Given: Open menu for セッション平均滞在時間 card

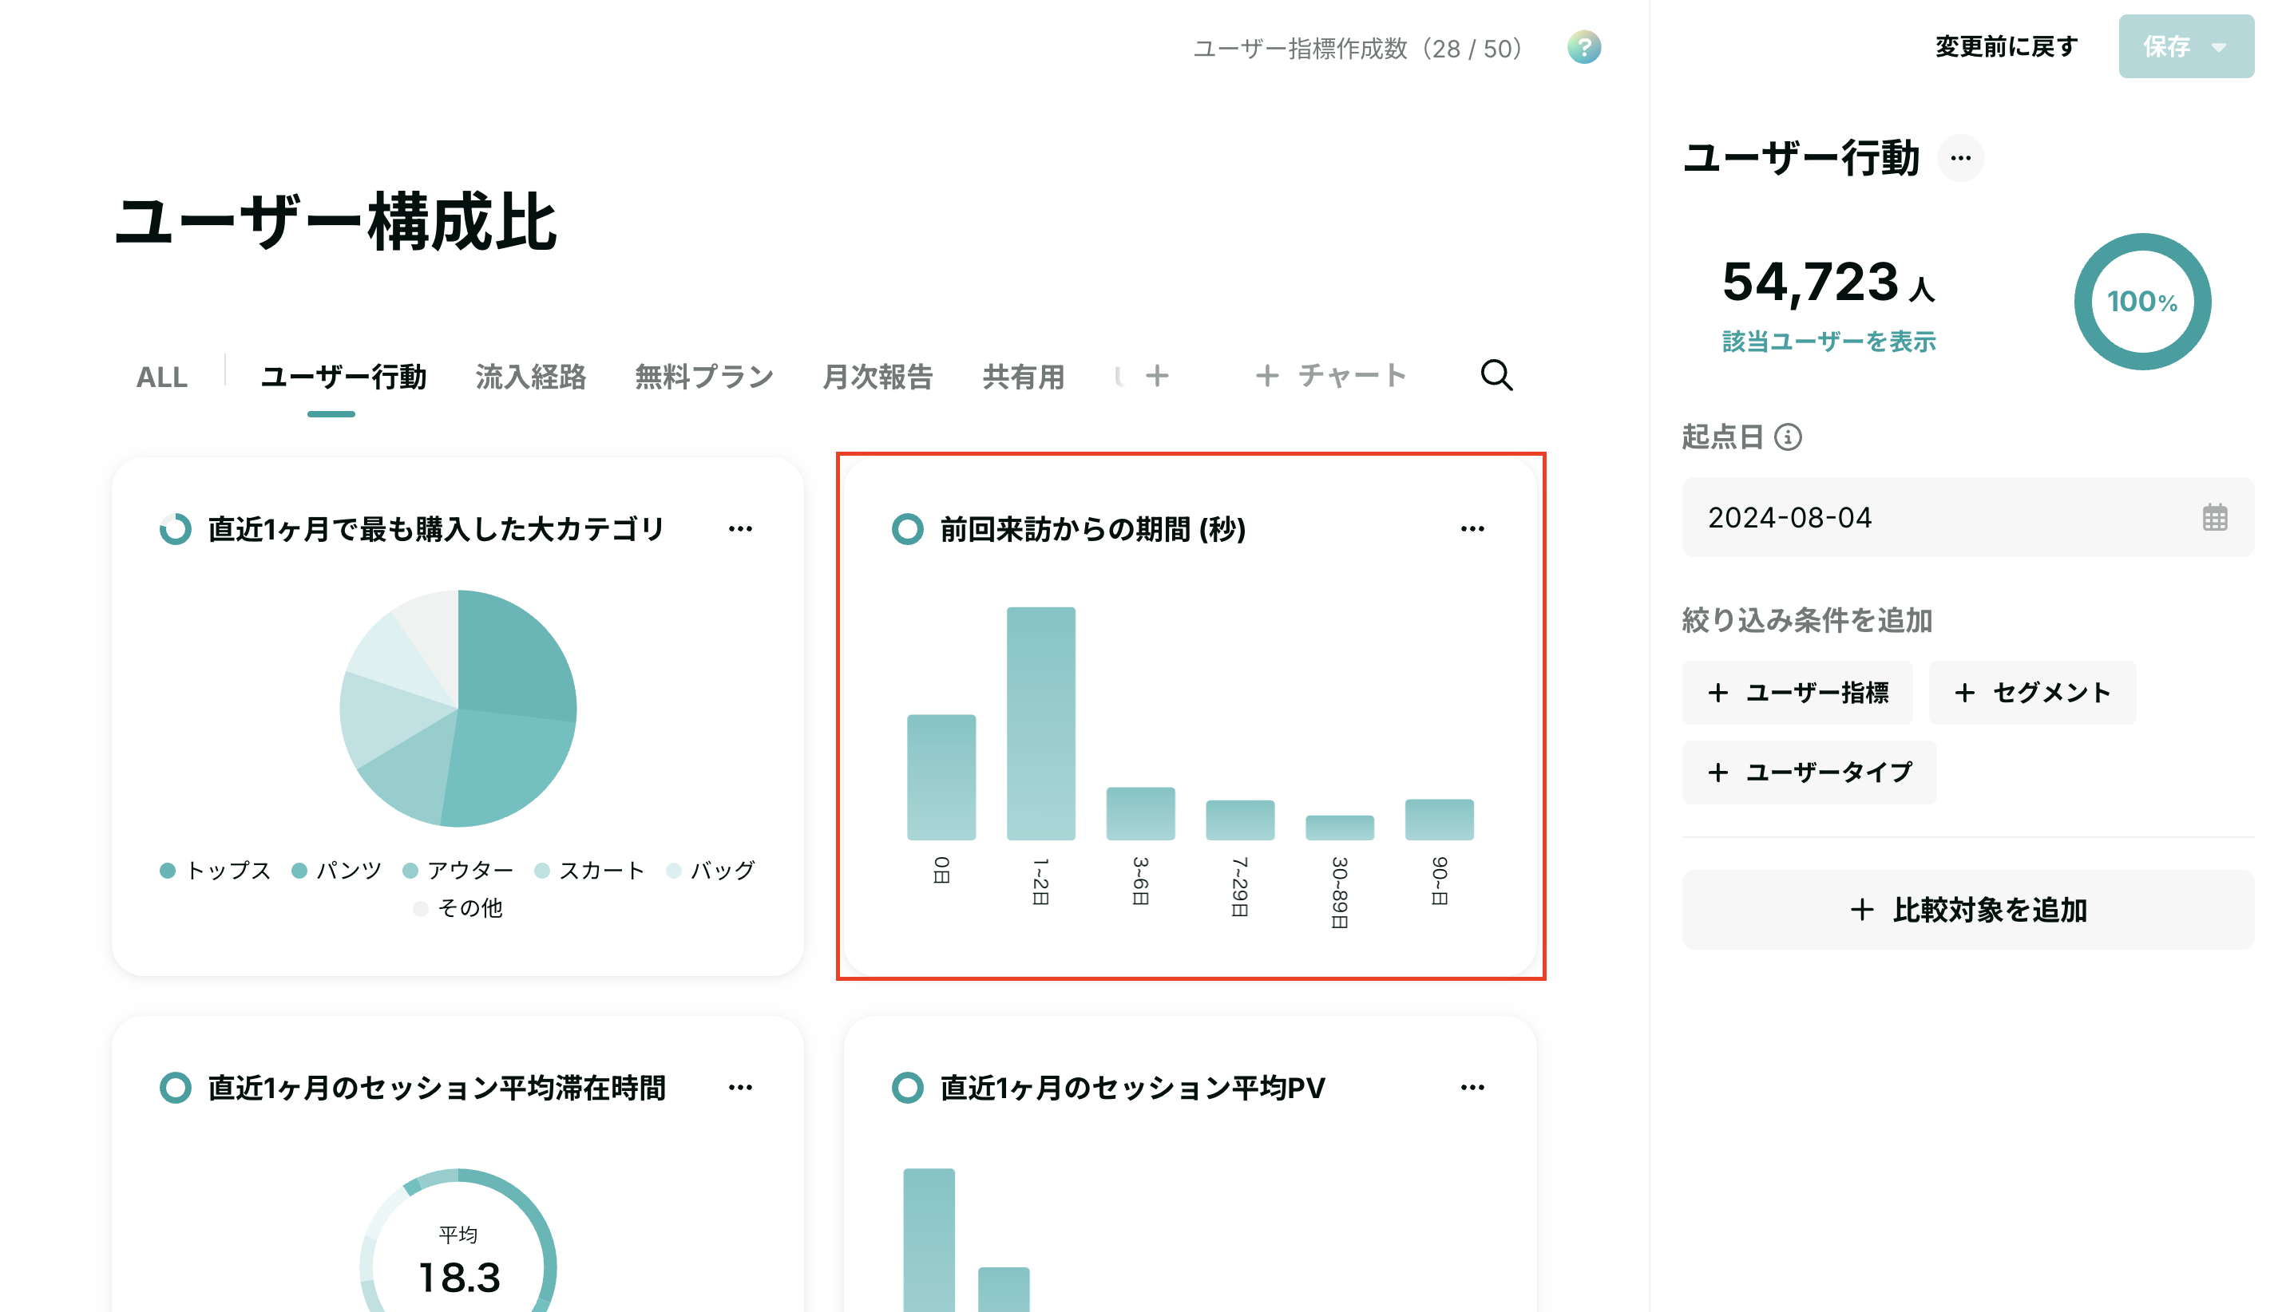Looking at the screenshot, I should tap(740, 1088).
